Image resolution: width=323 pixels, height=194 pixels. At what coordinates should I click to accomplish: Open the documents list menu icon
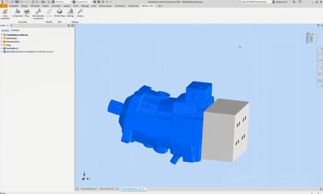click(x=321, y=189)
